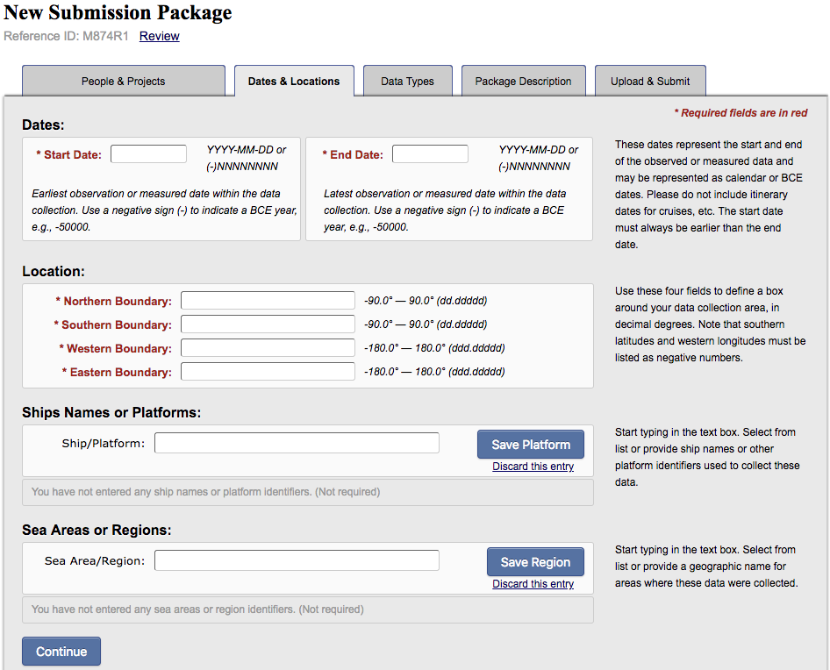
Task: Click the Review link
Action: coord(160,36)
